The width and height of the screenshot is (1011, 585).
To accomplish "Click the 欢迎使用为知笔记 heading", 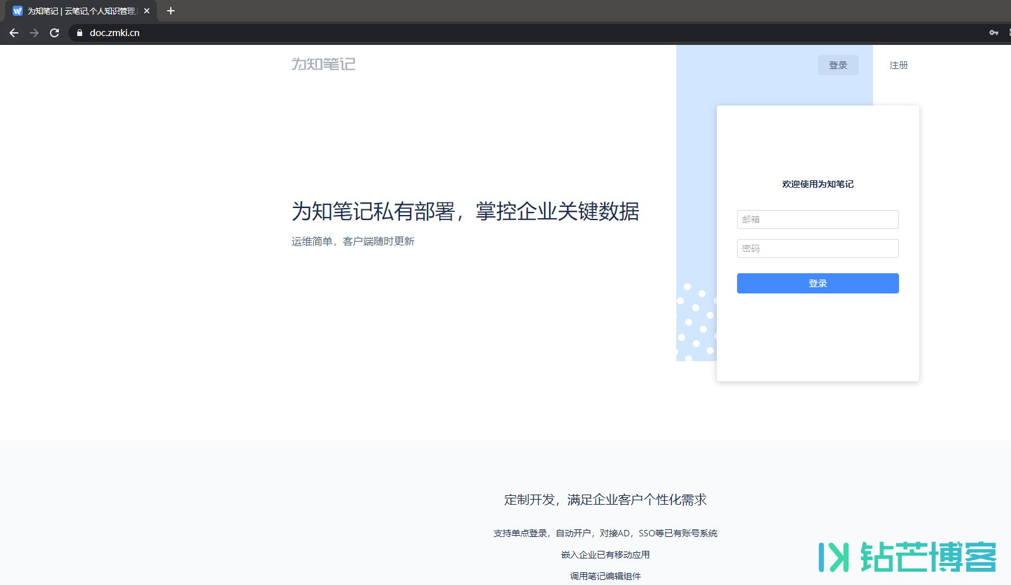I will pyautogui.click(x=817, y=184).
